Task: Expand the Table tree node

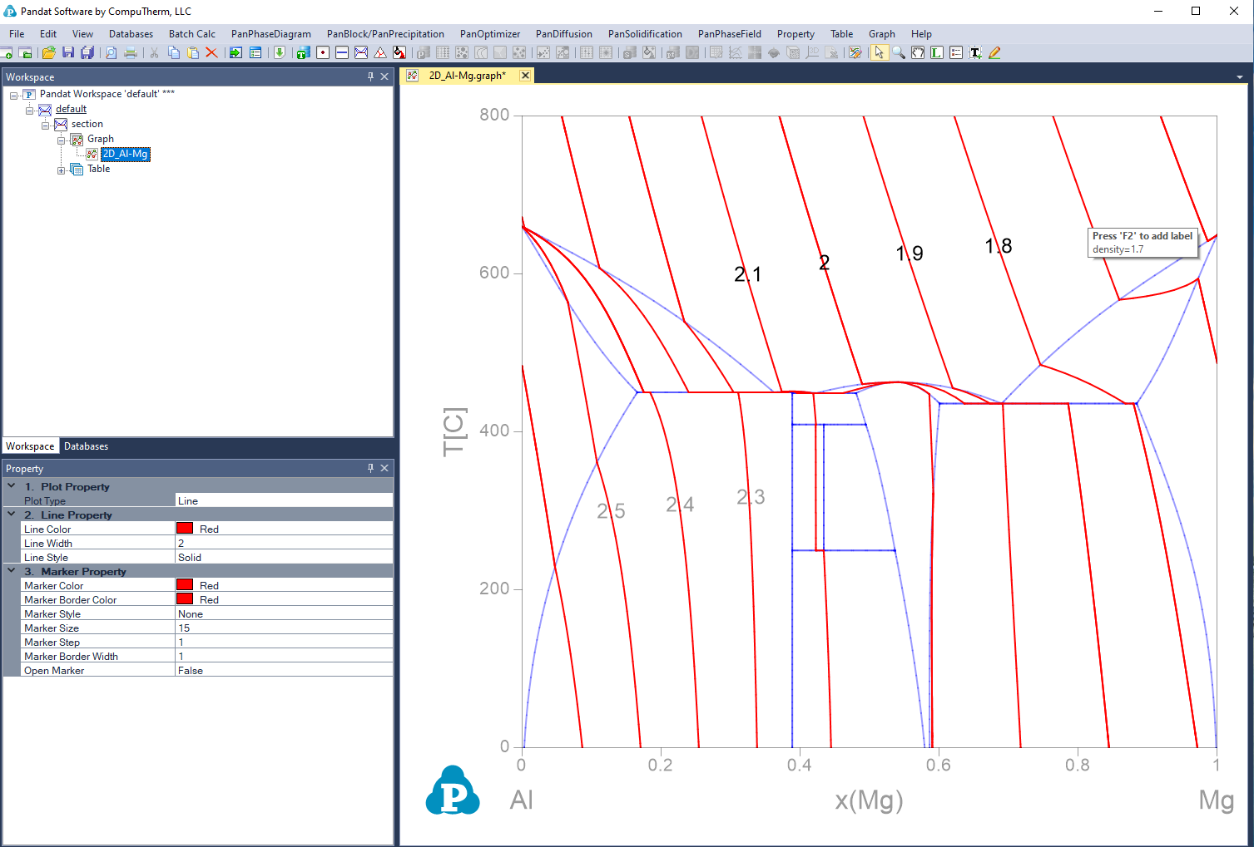Action: [x=62, y=170]
